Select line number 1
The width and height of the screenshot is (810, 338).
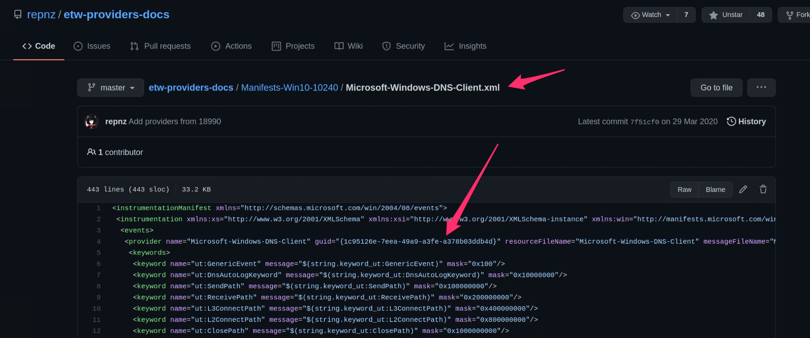coord(98,208)
